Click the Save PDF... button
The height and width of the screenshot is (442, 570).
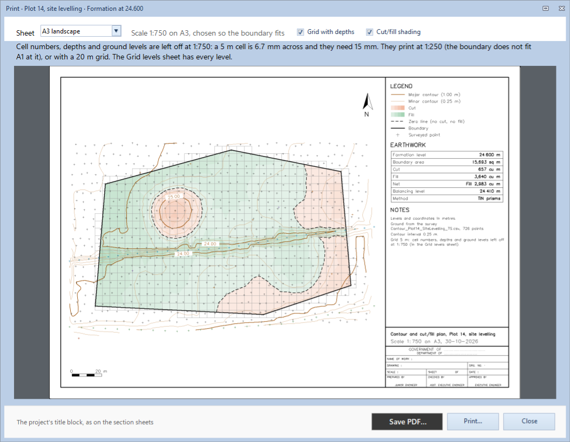coord(407,421)
